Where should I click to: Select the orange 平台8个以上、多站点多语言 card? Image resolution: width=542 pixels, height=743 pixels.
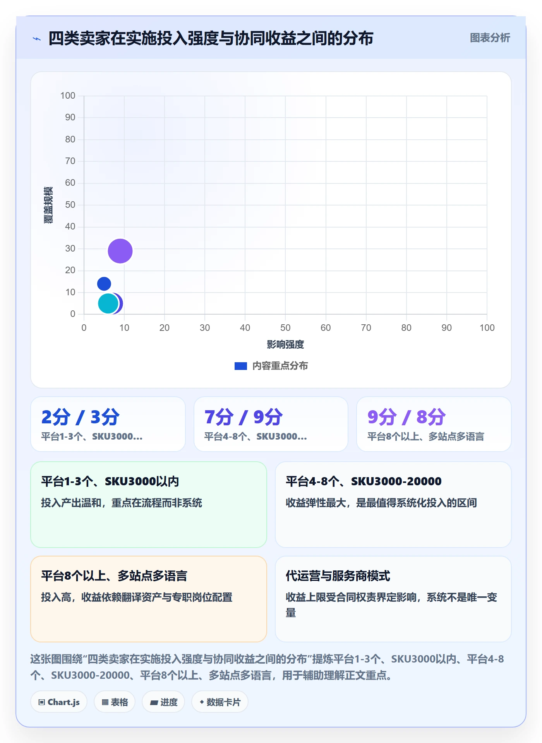pos(149,599)
